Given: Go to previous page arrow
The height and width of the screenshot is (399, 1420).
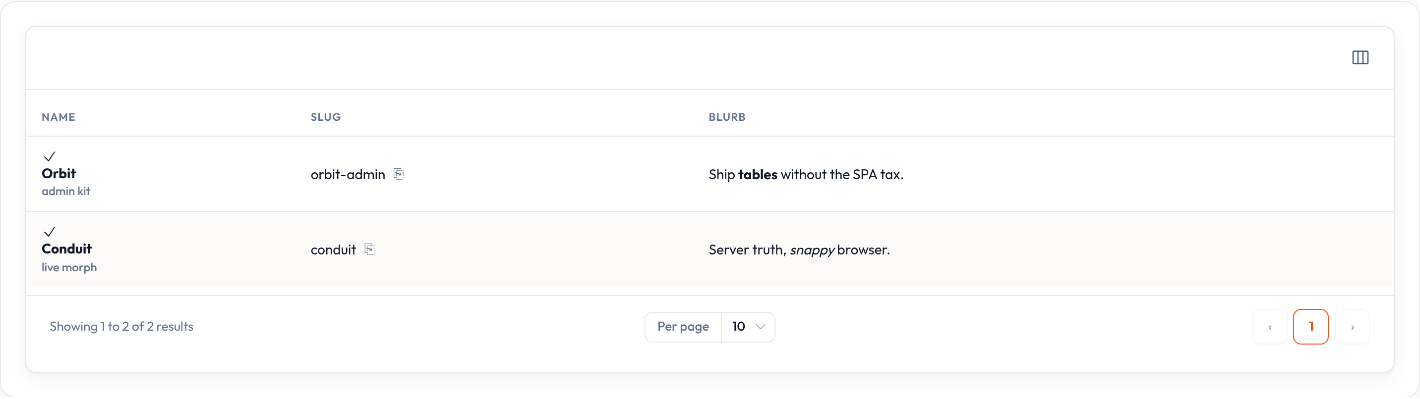Looking at the screenshot, I should [1270, 327].
